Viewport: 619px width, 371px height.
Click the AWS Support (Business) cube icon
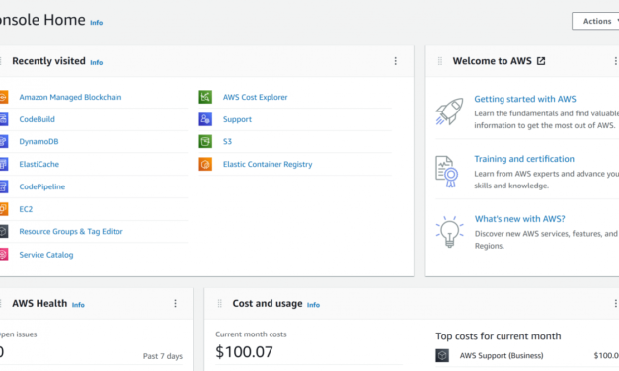point(442,355)
